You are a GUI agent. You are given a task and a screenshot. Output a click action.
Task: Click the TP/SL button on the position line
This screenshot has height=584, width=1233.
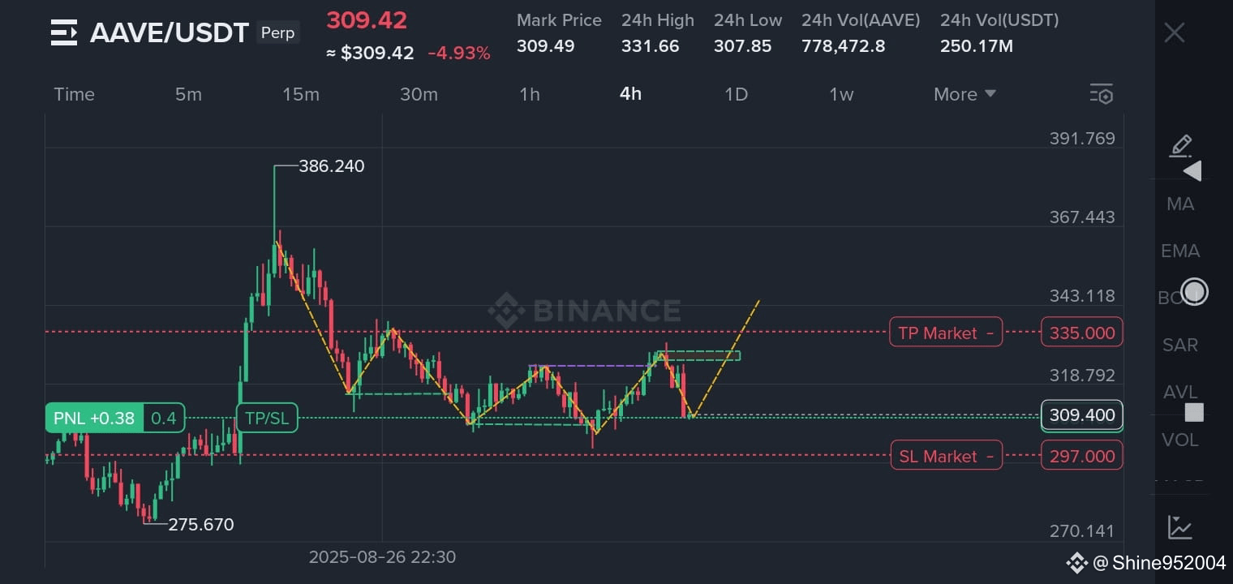pos(267,419)
